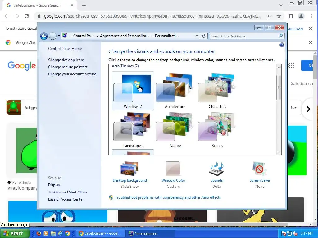Launch media player quick launch icon
The image size is (318, 238).
coord(46,234)
